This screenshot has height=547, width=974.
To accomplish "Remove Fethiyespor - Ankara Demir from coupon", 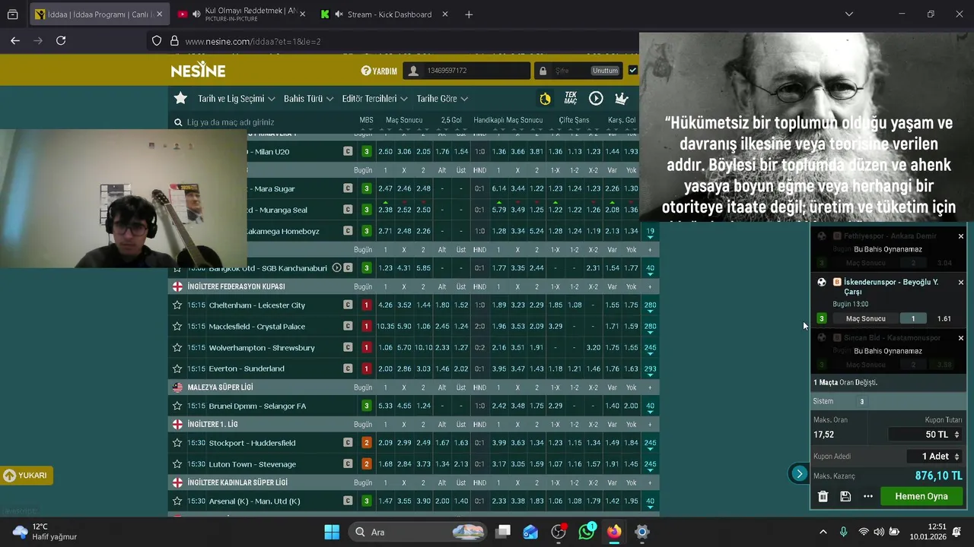I will tap(960, 236).
